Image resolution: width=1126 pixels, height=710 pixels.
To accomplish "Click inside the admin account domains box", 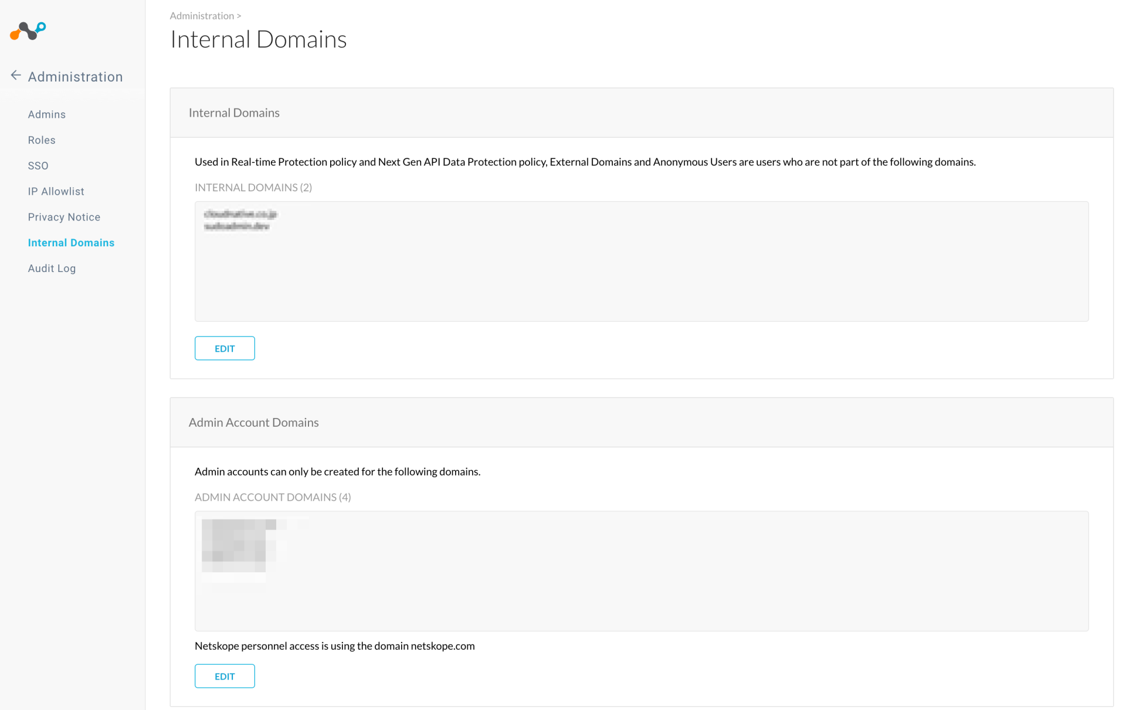I will 641,586.
